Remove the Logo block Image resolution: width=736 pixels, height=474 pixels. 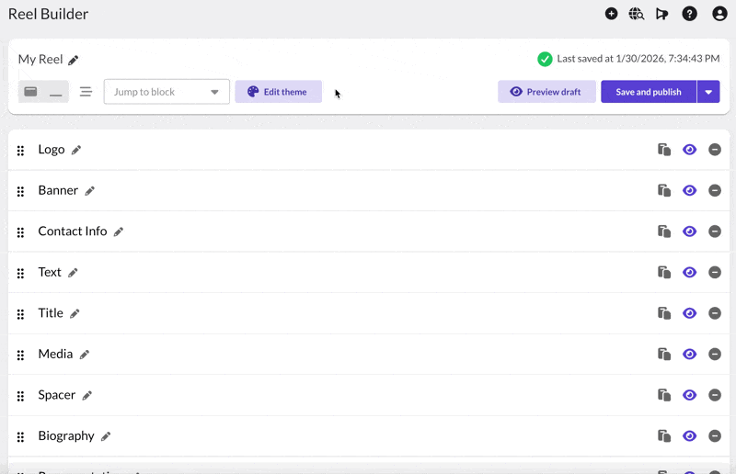coord(715,150)
